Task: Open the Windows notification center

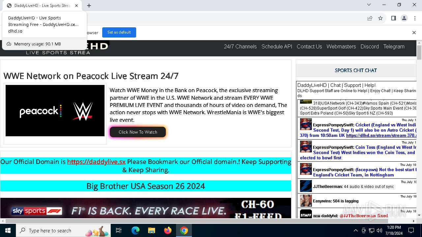Action: tap(411, 230)
